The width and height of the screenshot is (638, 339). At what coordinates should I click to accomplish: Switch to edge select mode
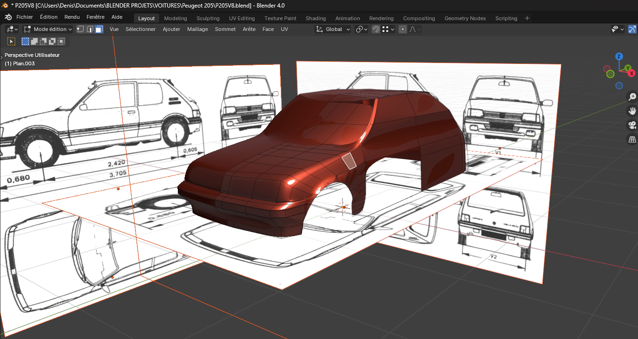[x=90, y=29]
